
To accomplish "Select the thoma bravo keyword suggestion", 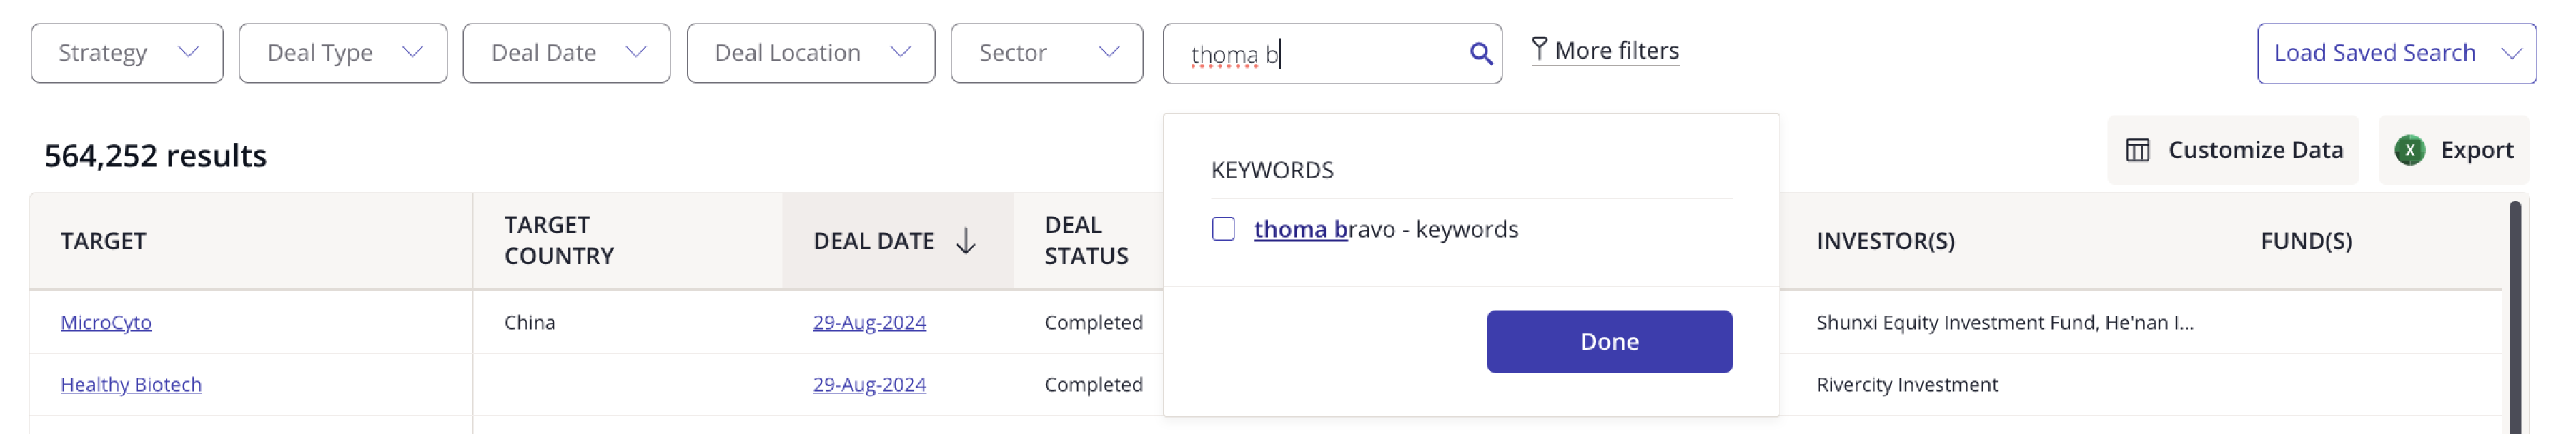I will [1385, 229].
